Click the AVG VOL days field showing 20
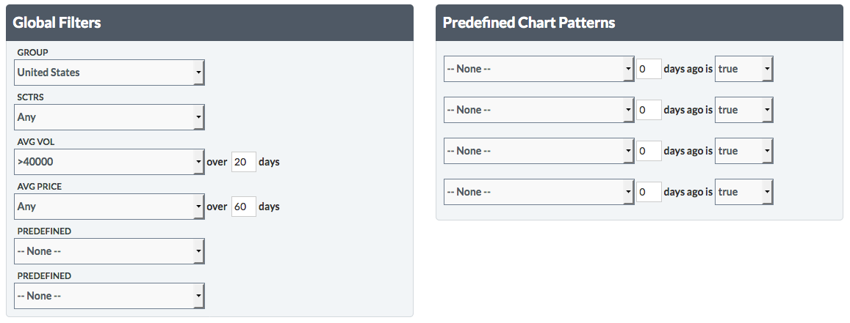This screenshot has width=850, height=323. [243, 162]
